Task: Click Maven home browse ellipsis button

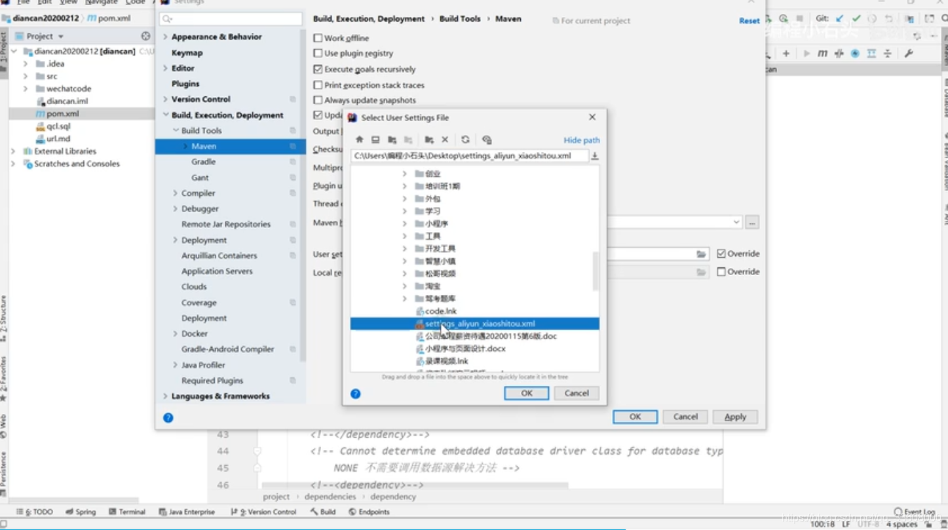Action: pyautogui.click(x=752, y=223)
